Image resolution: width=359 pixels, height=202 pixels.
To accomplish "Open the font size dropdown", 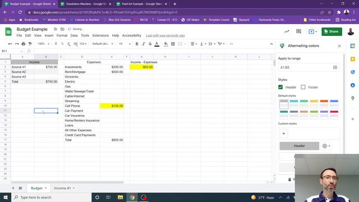I will [x=125, y=44].
